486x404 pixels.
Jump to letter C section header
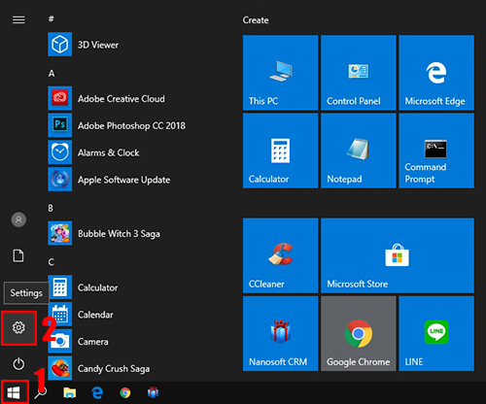click(52, 262)
